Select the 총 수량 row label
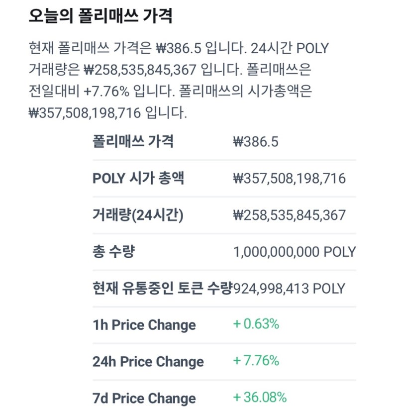The image size is (398, 412). point(114,251)
